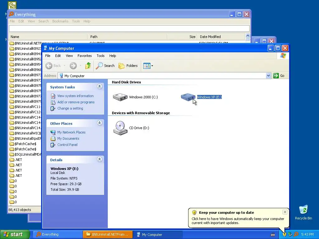Click the Control Panel sidebar icon
Screen dimensions: 319x239
[x=53, y=145]
